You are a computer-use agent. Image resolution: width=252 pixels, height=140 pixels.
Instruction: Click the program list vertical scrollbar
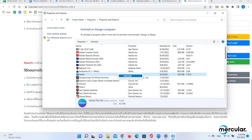pyautogui.click(x=225, y=53)
